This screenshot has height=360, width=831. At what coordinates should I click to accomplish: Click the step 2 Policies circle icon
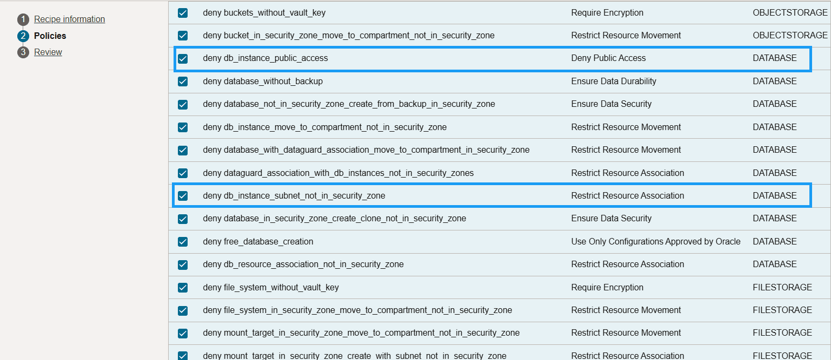click(23, 36)
